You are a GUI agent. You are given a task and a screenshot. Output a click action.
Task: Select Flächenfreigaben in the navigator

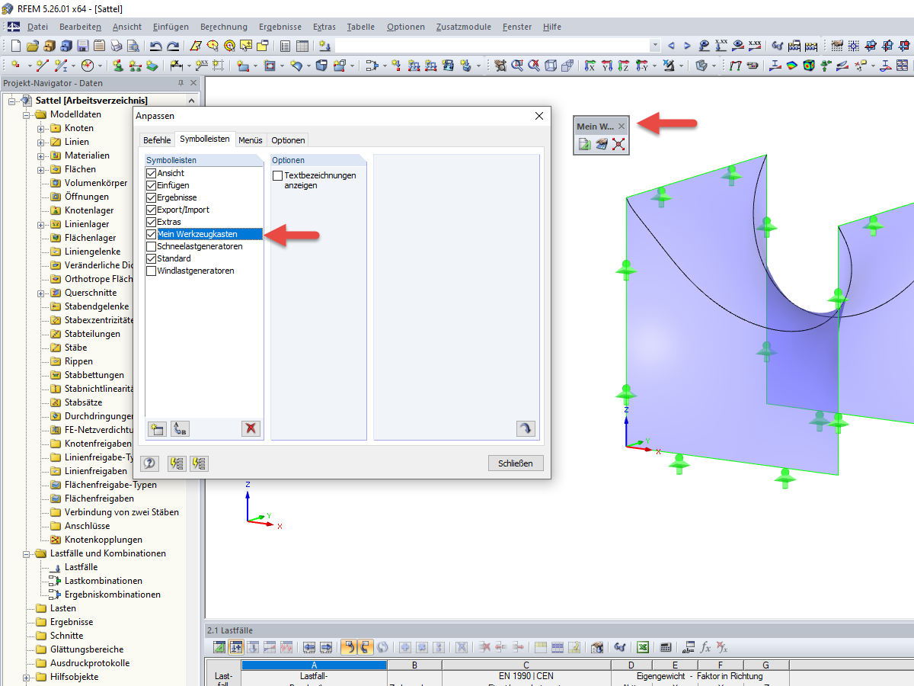click(99, 498)
